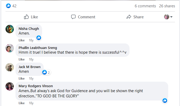Open the like reaction count on Jack M Brown's comment
Viewport: 180px width, 106px height.
coord(46,72)
